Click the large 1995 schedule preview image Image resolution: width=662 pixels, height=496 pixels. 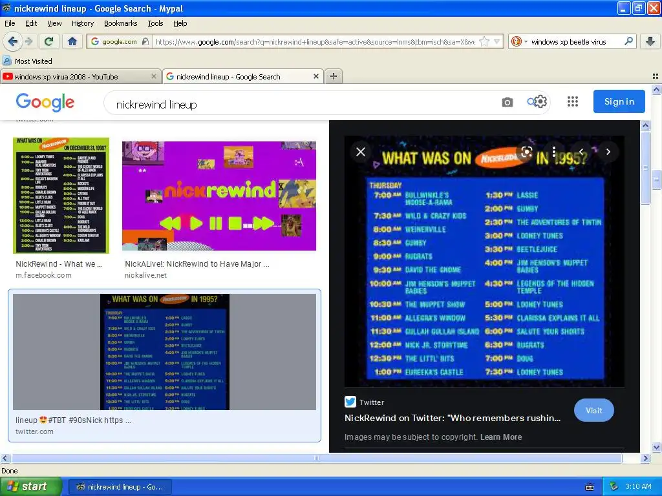pyautogui.click(x=484, y=262)
